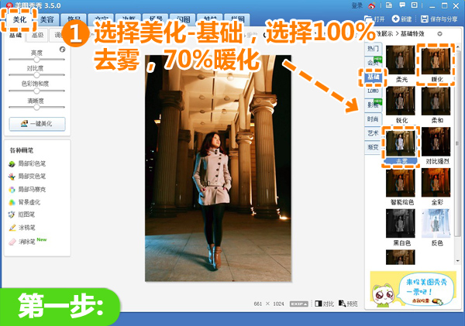Select the 涂鸦笔 doodle pen icon
Viewport: 465px width, 326px height.
(12, 228)
